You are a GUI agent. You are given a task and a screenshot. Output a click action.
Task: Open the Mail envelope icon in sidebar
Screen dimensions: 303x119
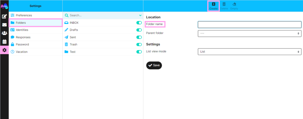coord(4,25)
